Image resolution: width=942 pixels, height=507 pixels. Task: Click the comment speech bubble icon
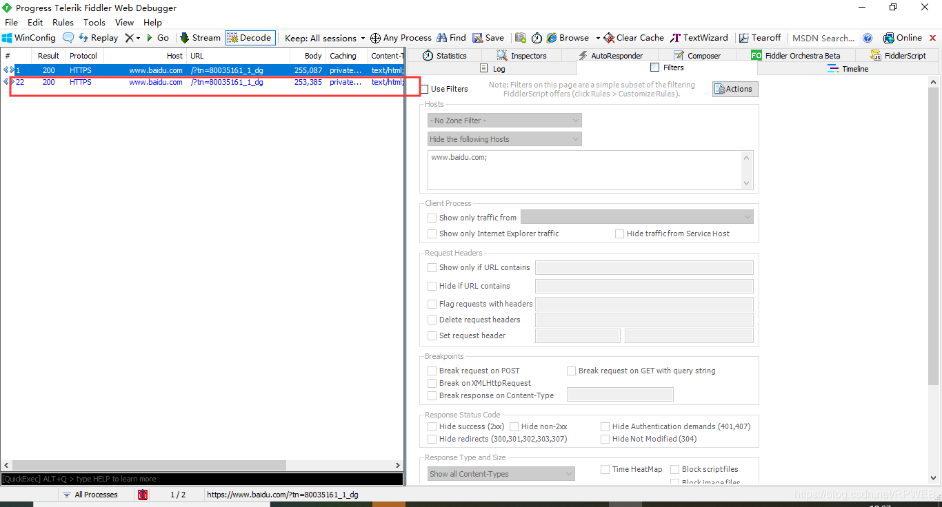coord(68,38)
